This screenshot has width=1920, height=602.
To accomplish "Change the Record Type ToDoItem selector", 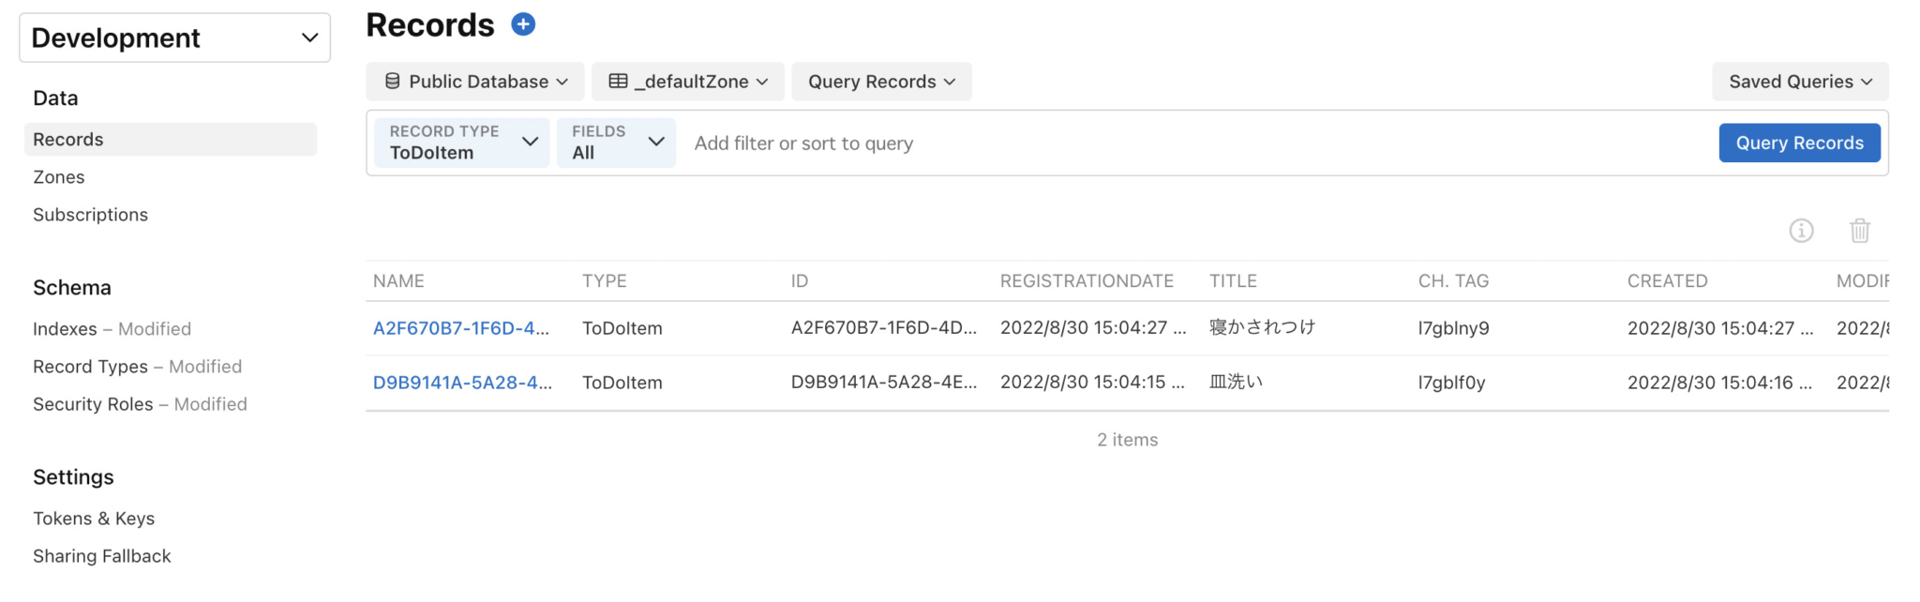I will (462, 143).
